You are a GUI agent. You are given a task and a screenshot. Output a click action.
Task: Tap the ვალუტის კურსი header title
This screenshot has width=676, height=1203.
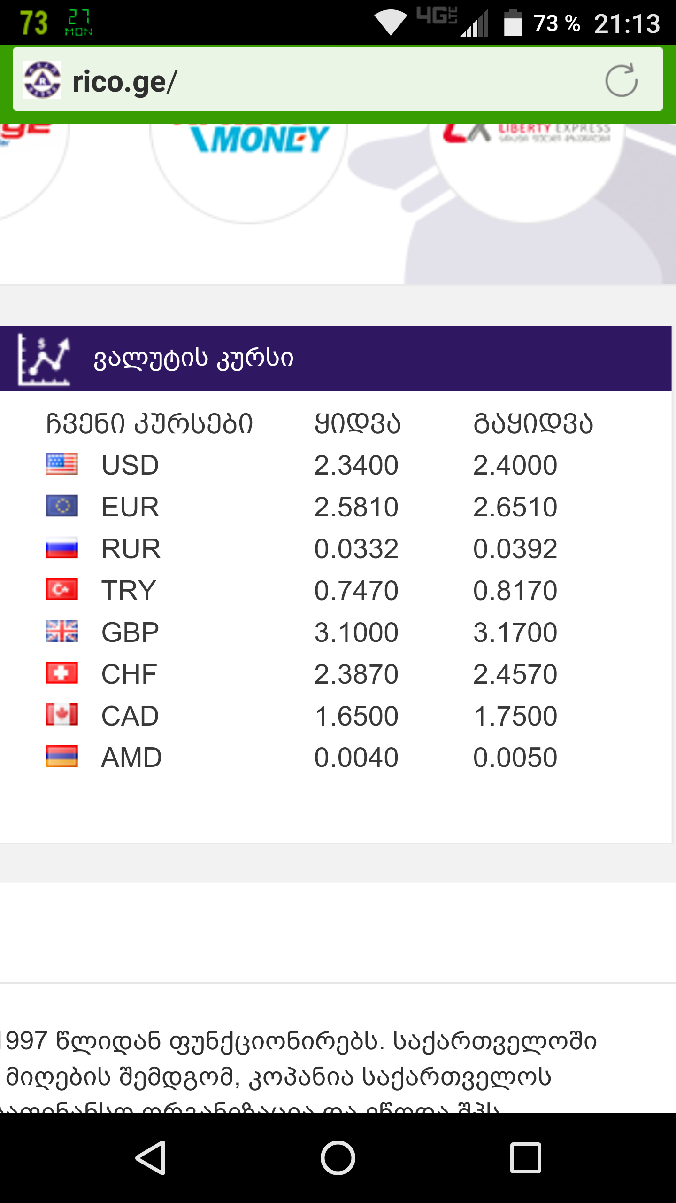pos(193,359)
